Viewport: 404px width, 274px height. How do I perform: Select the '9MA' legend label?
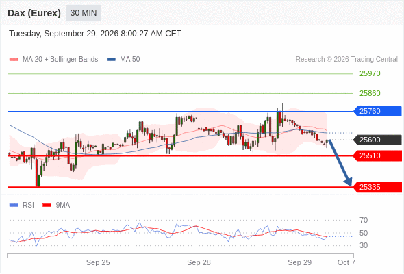63,206
